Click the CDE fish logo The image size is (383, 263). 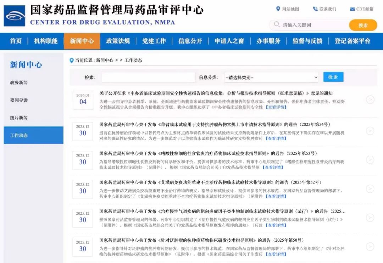click(15, 16)
